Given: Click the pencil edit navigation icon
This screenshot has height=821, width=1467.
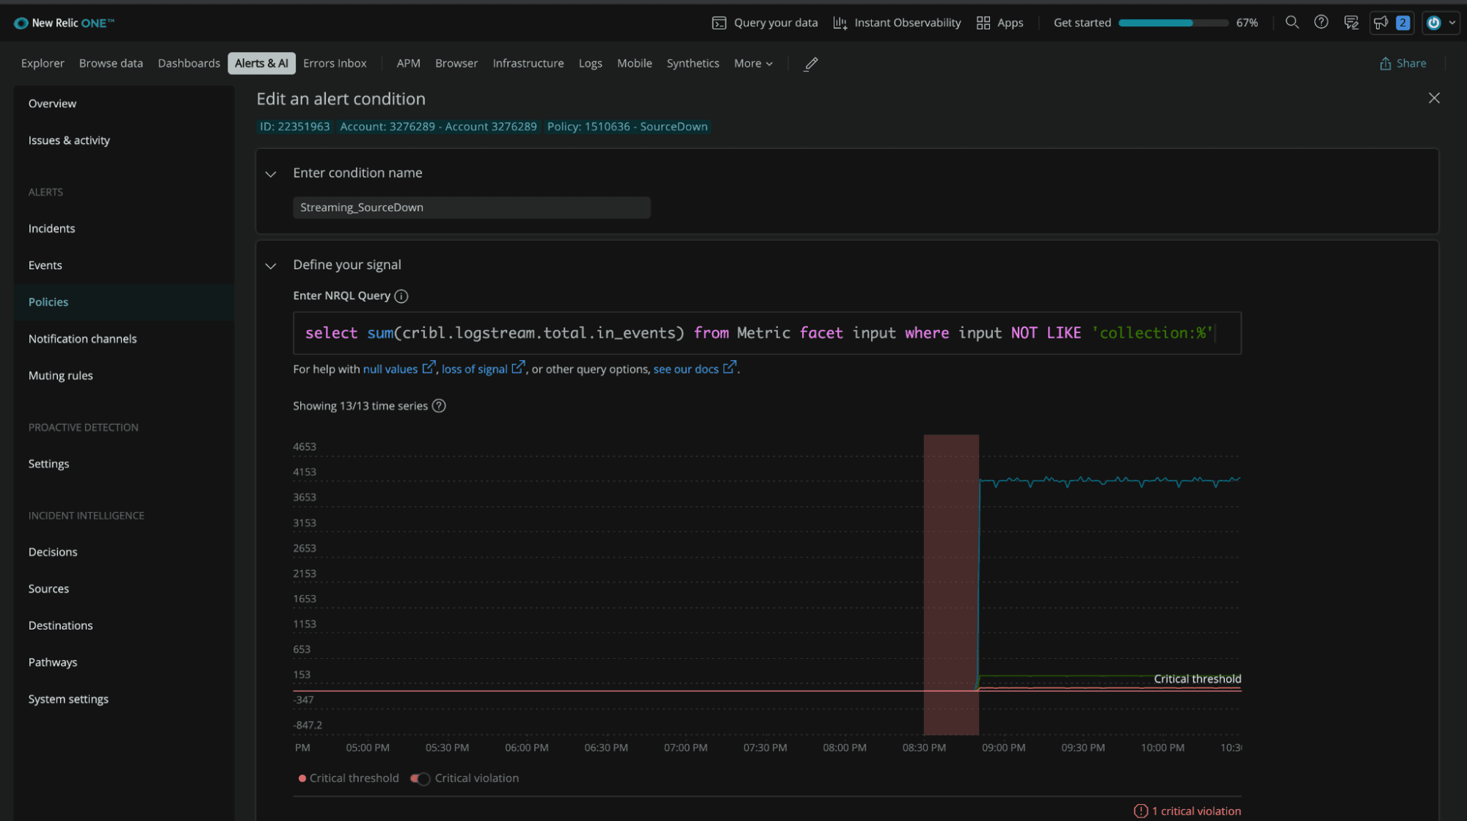Looking at the screenshot, I should click(811, 64).
